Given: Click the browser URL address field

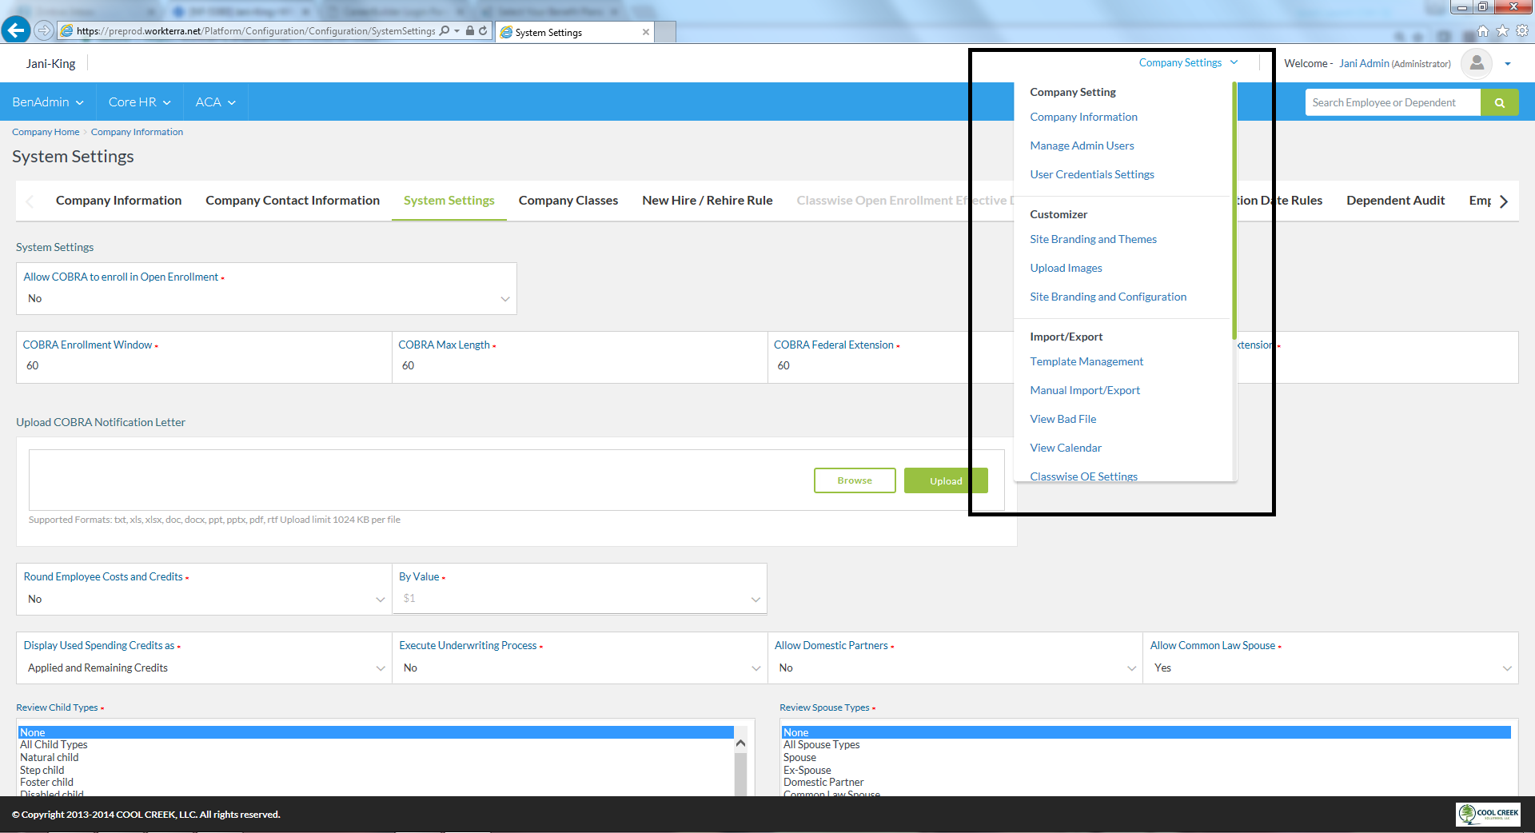Looking at the screenshot, I should coord(256,31).
